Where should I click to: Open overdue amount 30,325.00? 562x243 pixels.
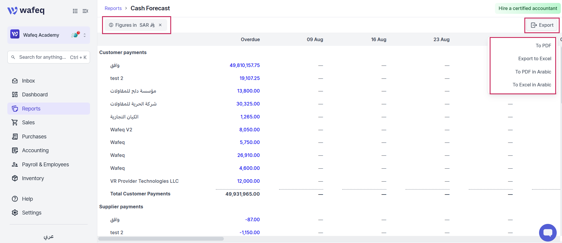[x=248, y=104]
